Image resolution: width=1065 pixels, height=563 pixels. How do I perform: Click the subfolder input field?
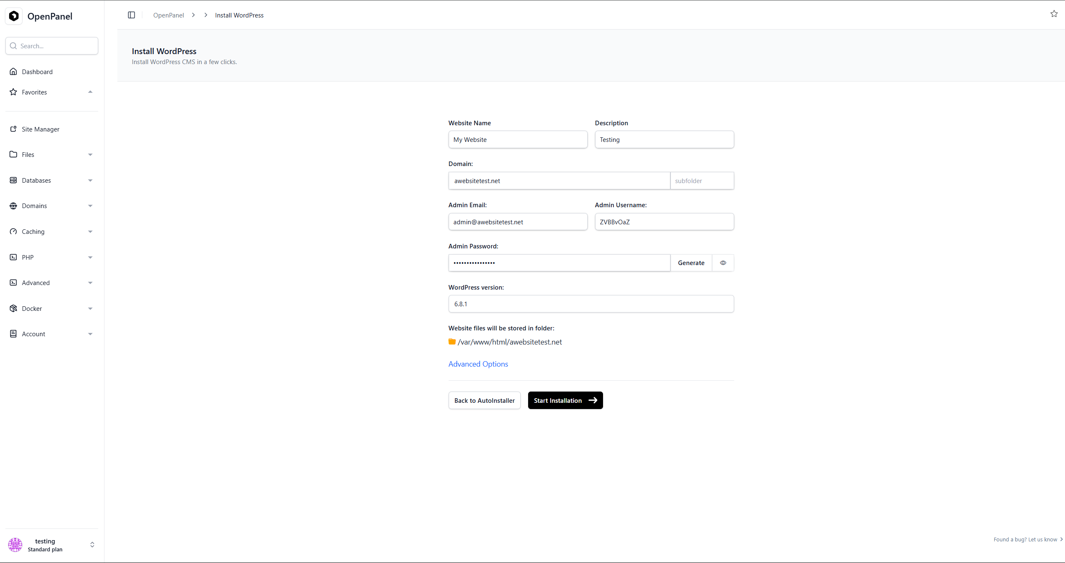[702, 181]
